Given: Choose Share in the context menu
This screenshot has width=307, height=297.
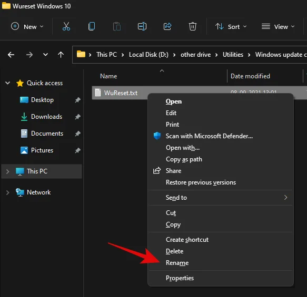Looking at the screenshot, I should coord(220,171).
